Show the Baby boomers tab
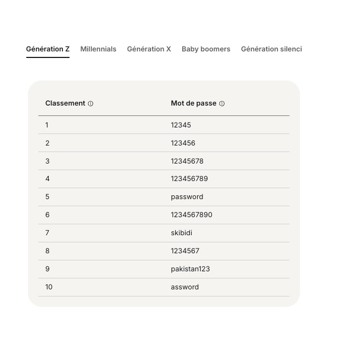Viewport: 364px width, 343px height. click(206, 49)
